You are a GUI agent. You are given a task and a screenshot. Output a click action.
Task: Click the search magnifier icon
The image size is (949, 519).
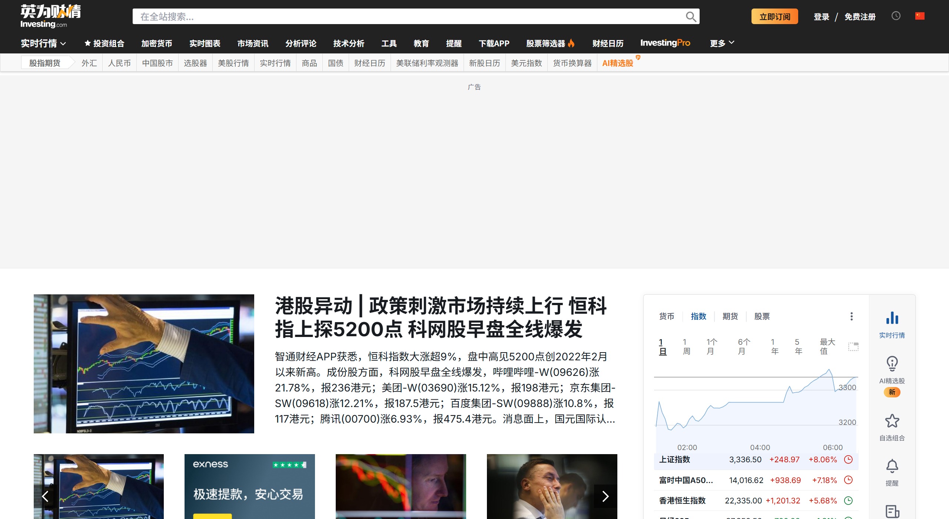691,16
